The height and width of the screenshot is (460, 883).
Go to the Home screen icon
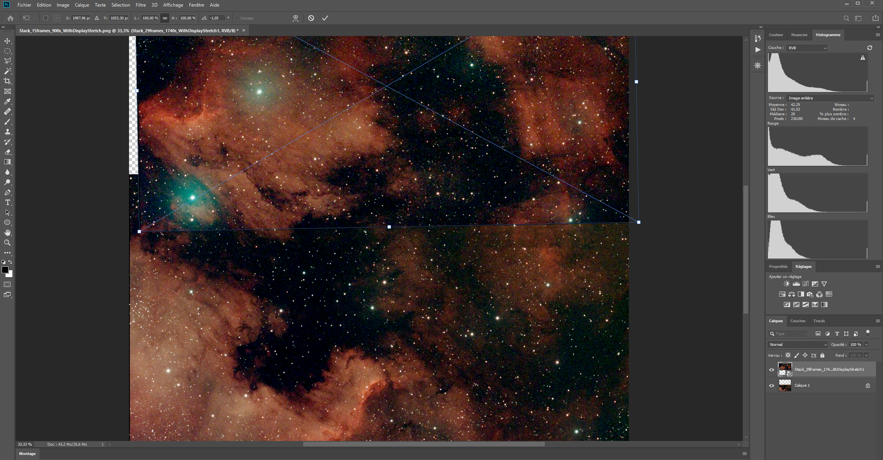[10, 18]
